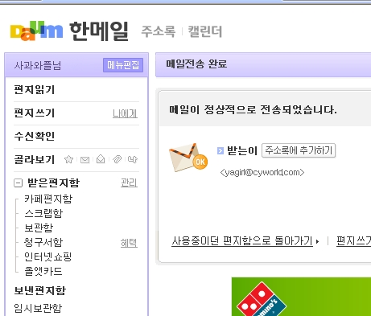
Task: Click the mail sent OK envelope icon
Action: tap(188, 158)
